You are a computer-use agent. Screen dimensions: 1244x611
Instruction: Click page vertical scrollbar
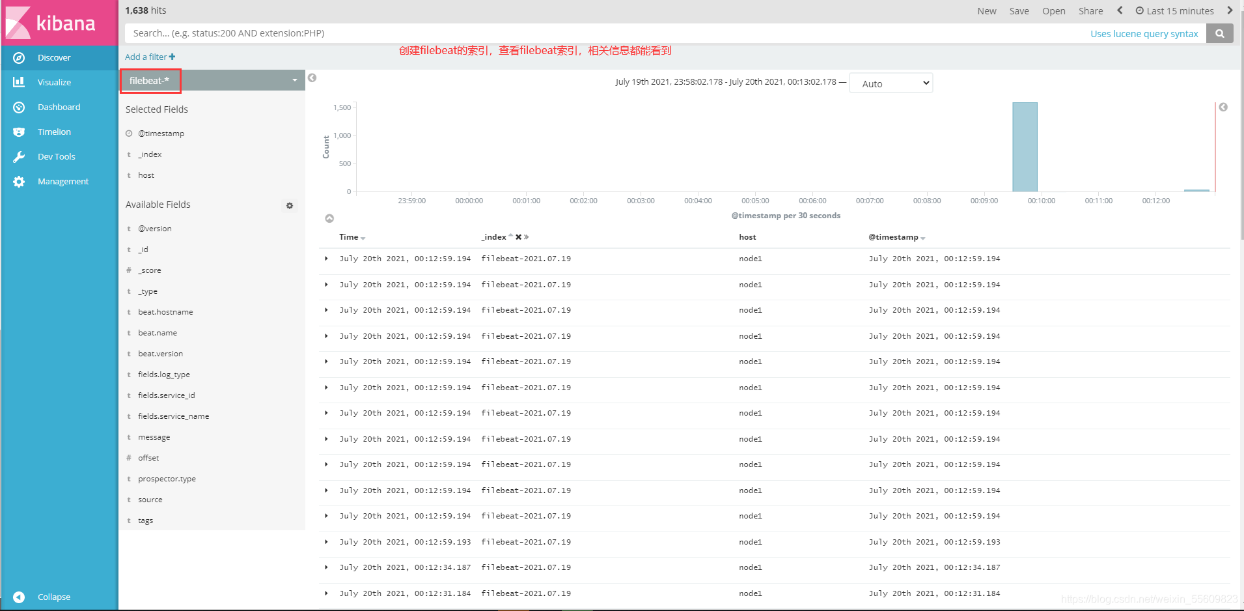[1241, 124]
